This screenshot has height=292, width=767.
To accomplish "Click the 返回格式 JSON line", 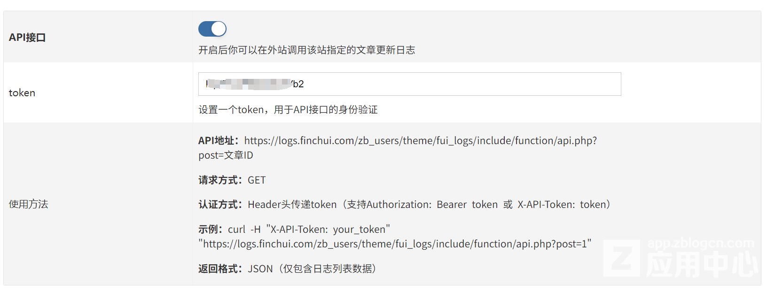I will [x=288, y=269].
